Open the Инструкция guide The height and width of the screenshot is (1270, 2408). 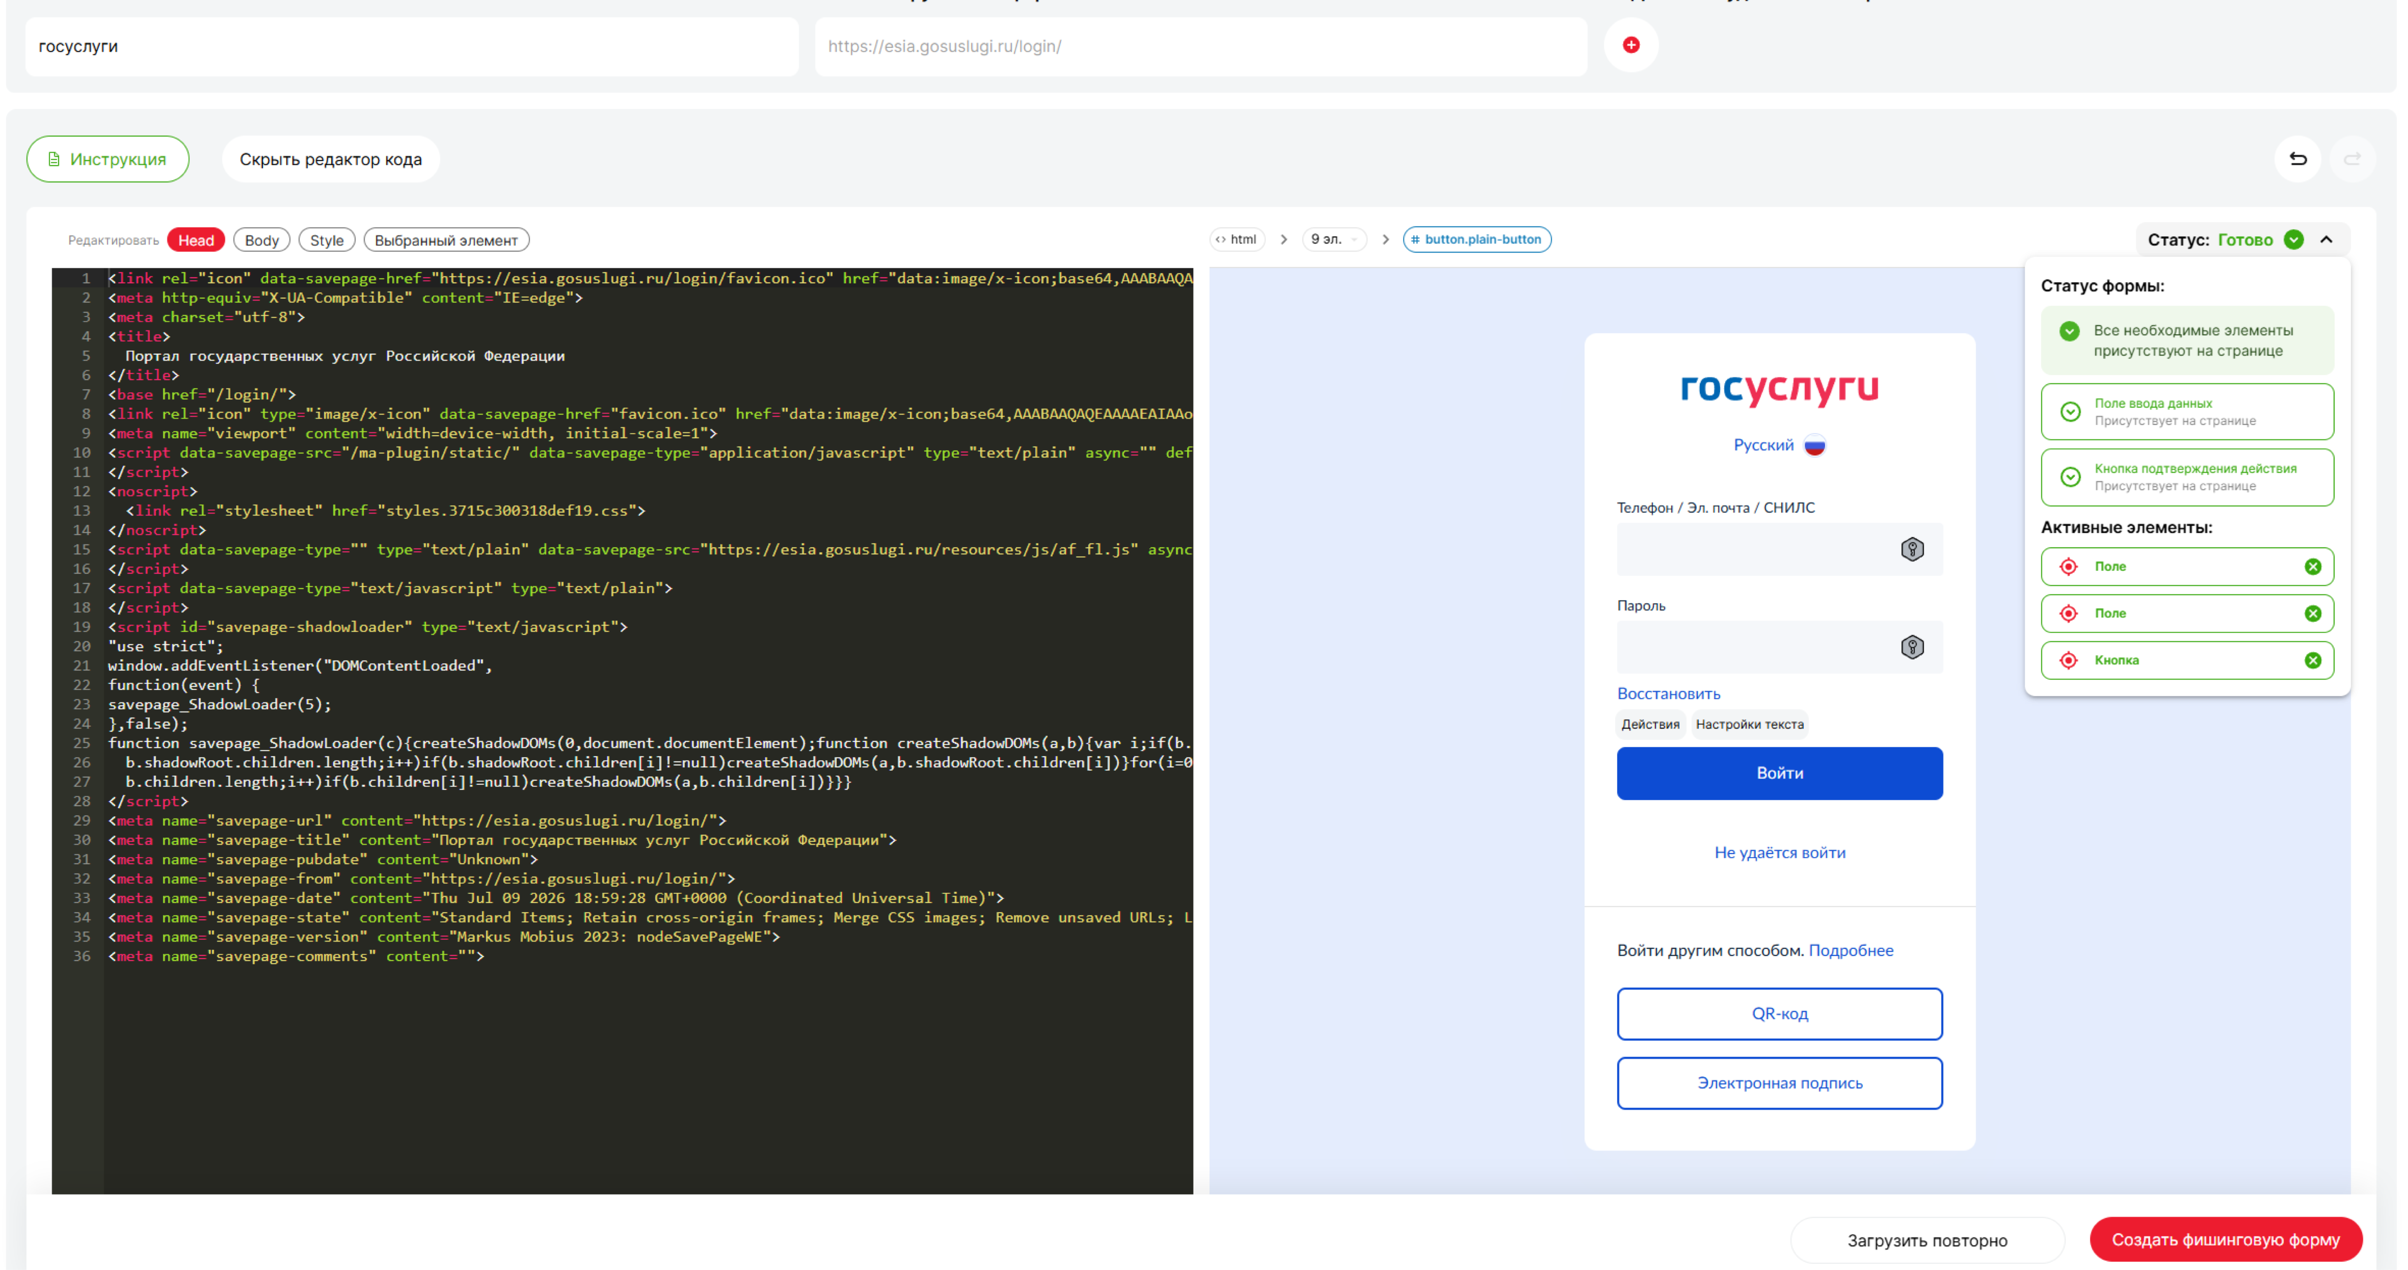(107, 159)
